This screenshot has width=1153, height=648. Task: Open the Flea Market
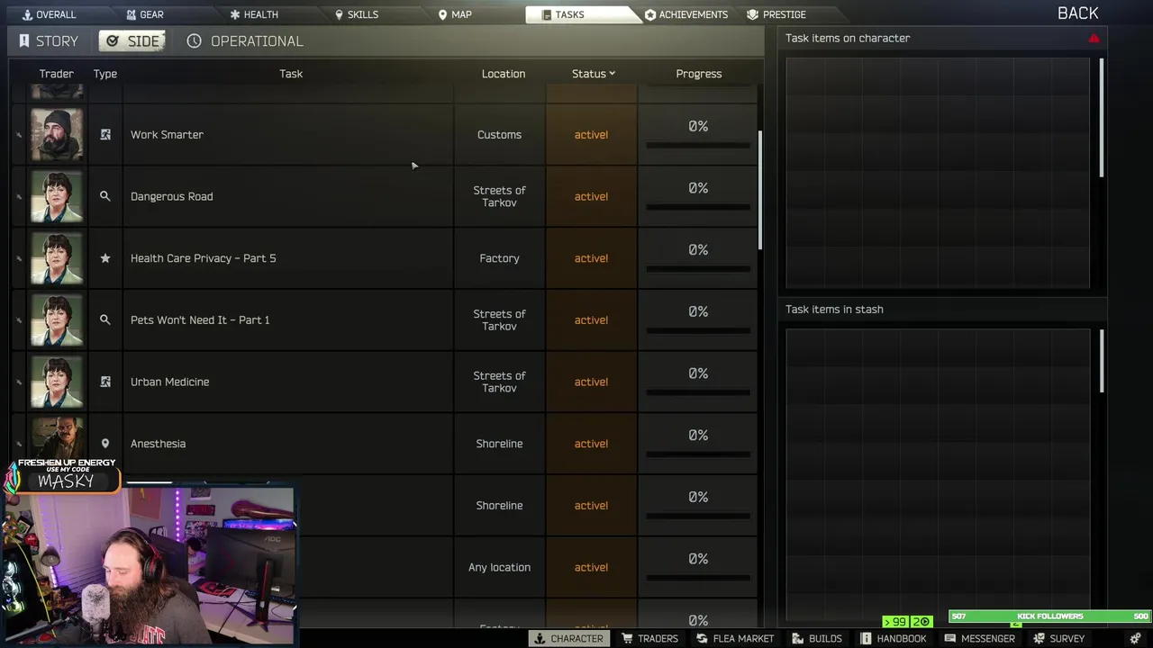coord(734,638)
